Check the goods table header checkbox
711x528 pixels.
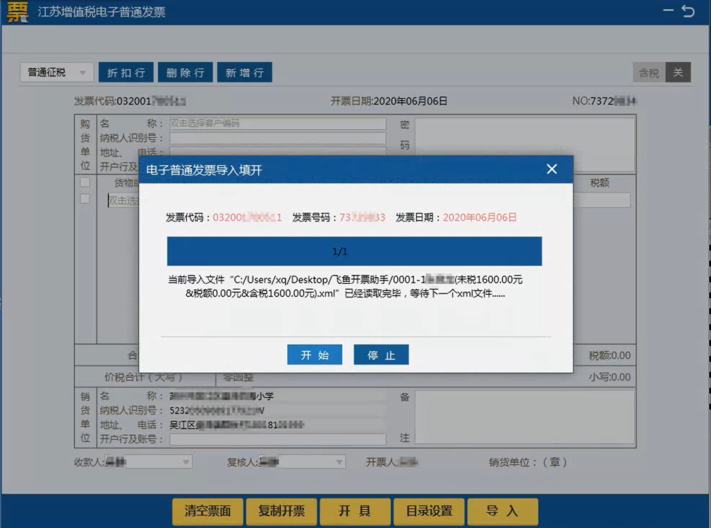85,182
